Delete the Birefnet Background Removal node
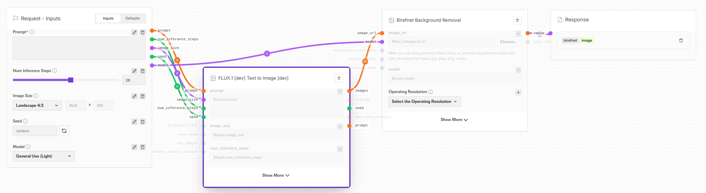The height and width of the screenshot is (193, 706). [x=517, y=20]
